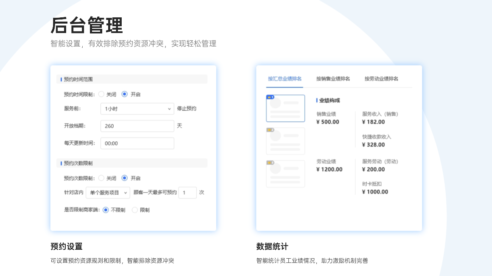Switch to 按劳动业绩排名 tab

tap(381, 79)
